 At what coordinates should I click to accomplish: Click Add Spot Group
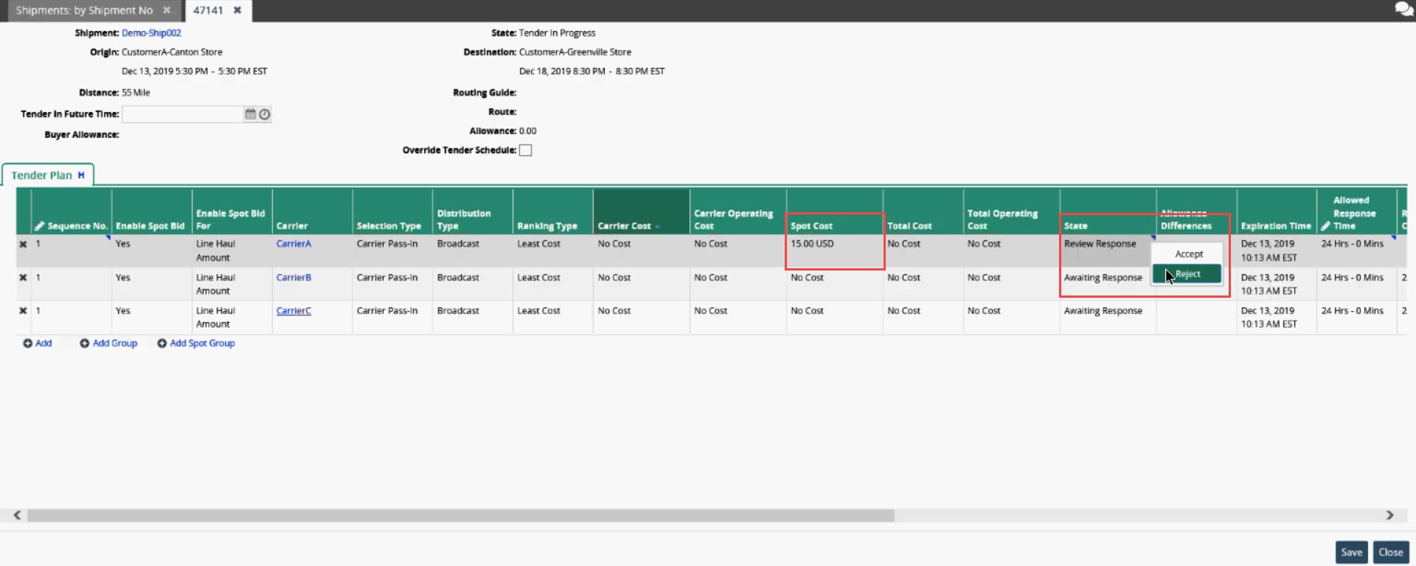pos(195,343)
